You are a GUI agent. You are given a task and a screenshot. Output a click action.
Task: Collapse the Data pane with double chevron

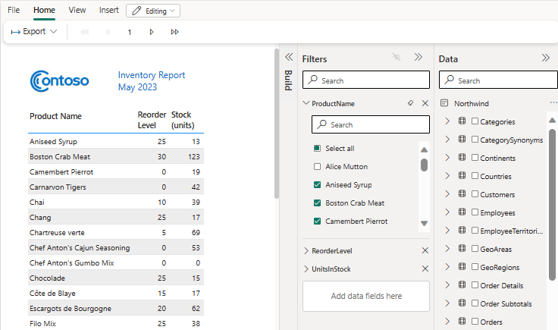[x=545, y=58]
